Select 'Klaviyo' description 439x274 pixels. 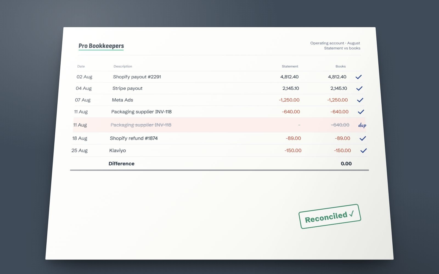[117, 150]
